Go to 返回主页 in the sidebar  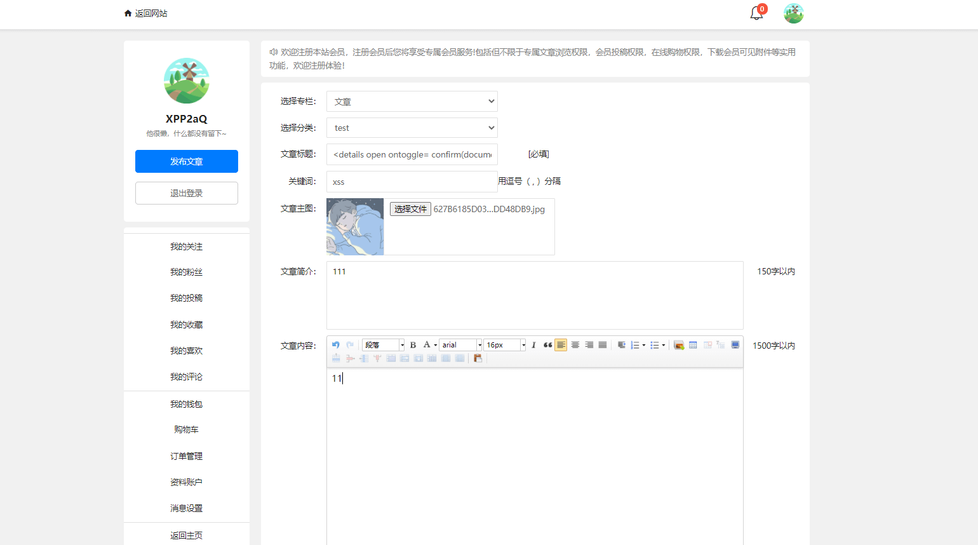coord(187,535)
